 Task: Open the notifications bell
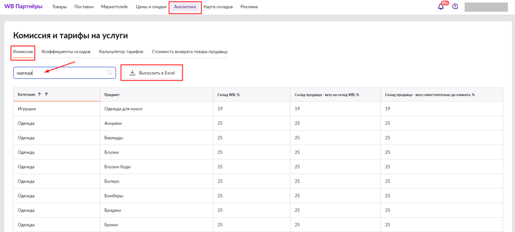(x=441, y=7)
